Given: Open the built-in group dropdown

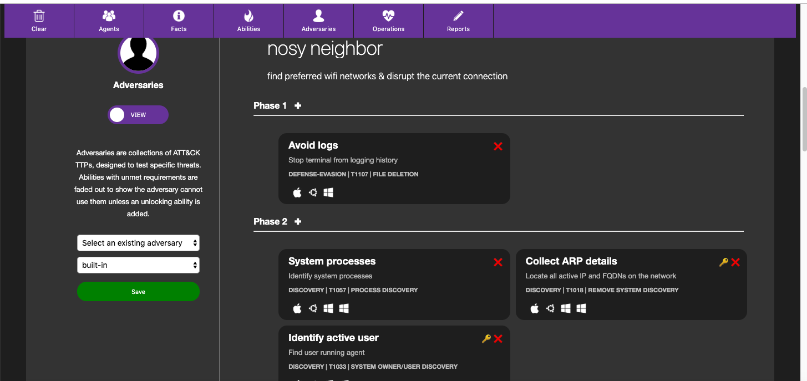Looking at the screenshot, I should (x=138, y=265).
